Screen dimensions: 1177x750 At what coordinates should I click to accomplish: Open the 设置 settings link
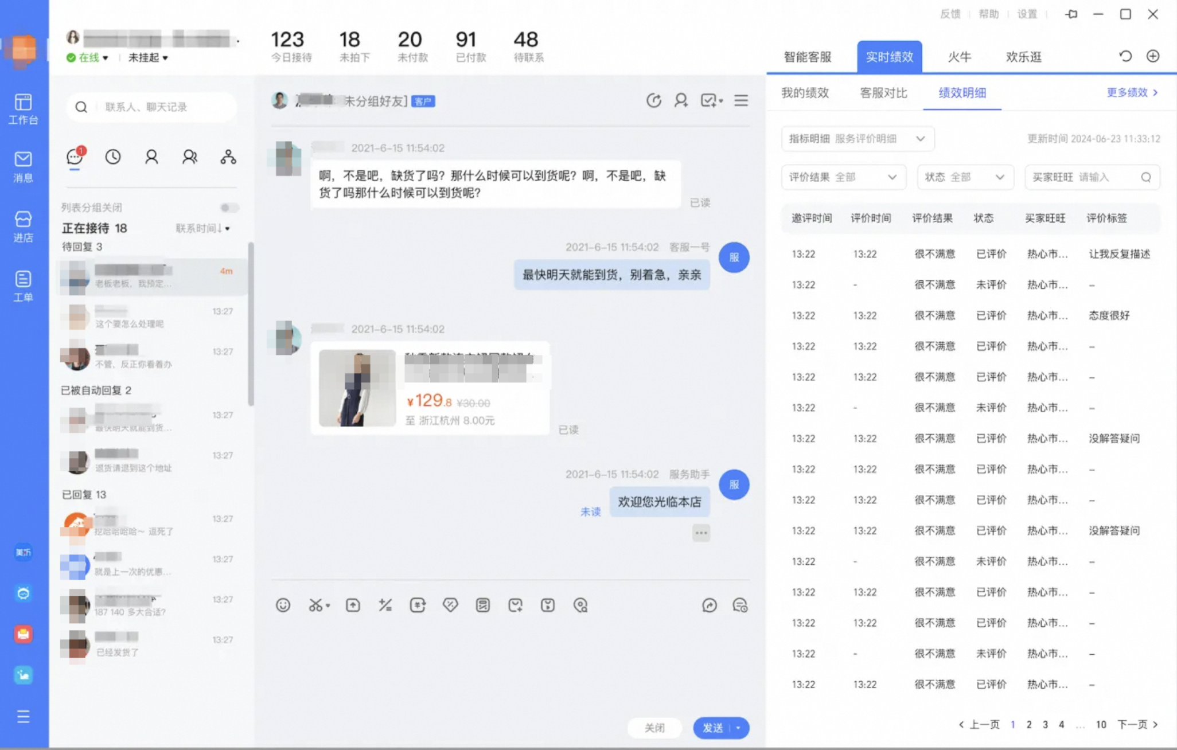point(1027,14)
